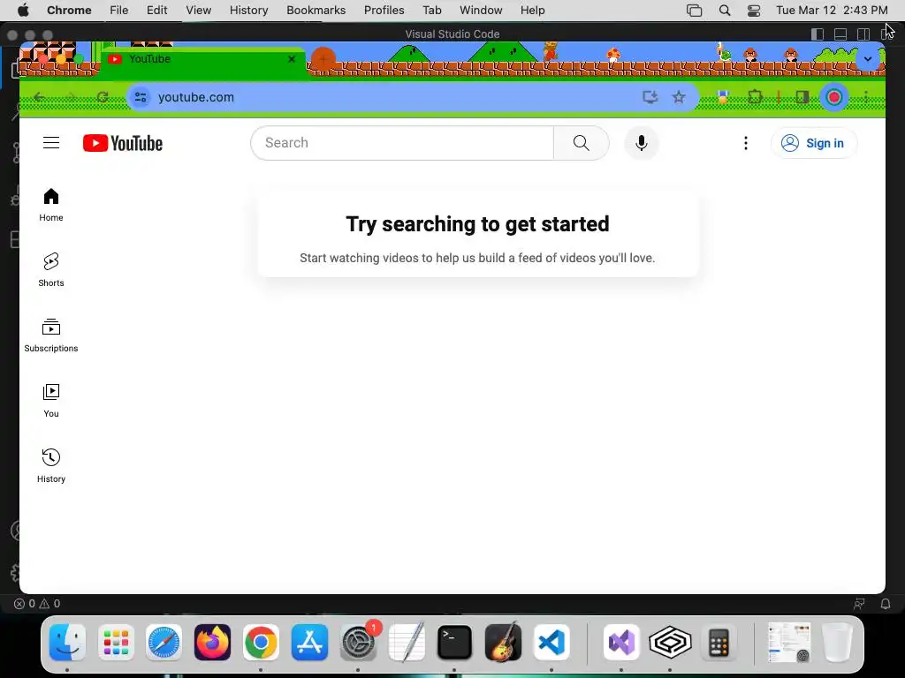Open the File menu
Image resolution: width=905 pixels, height=678 pixels.
point(119,11)
